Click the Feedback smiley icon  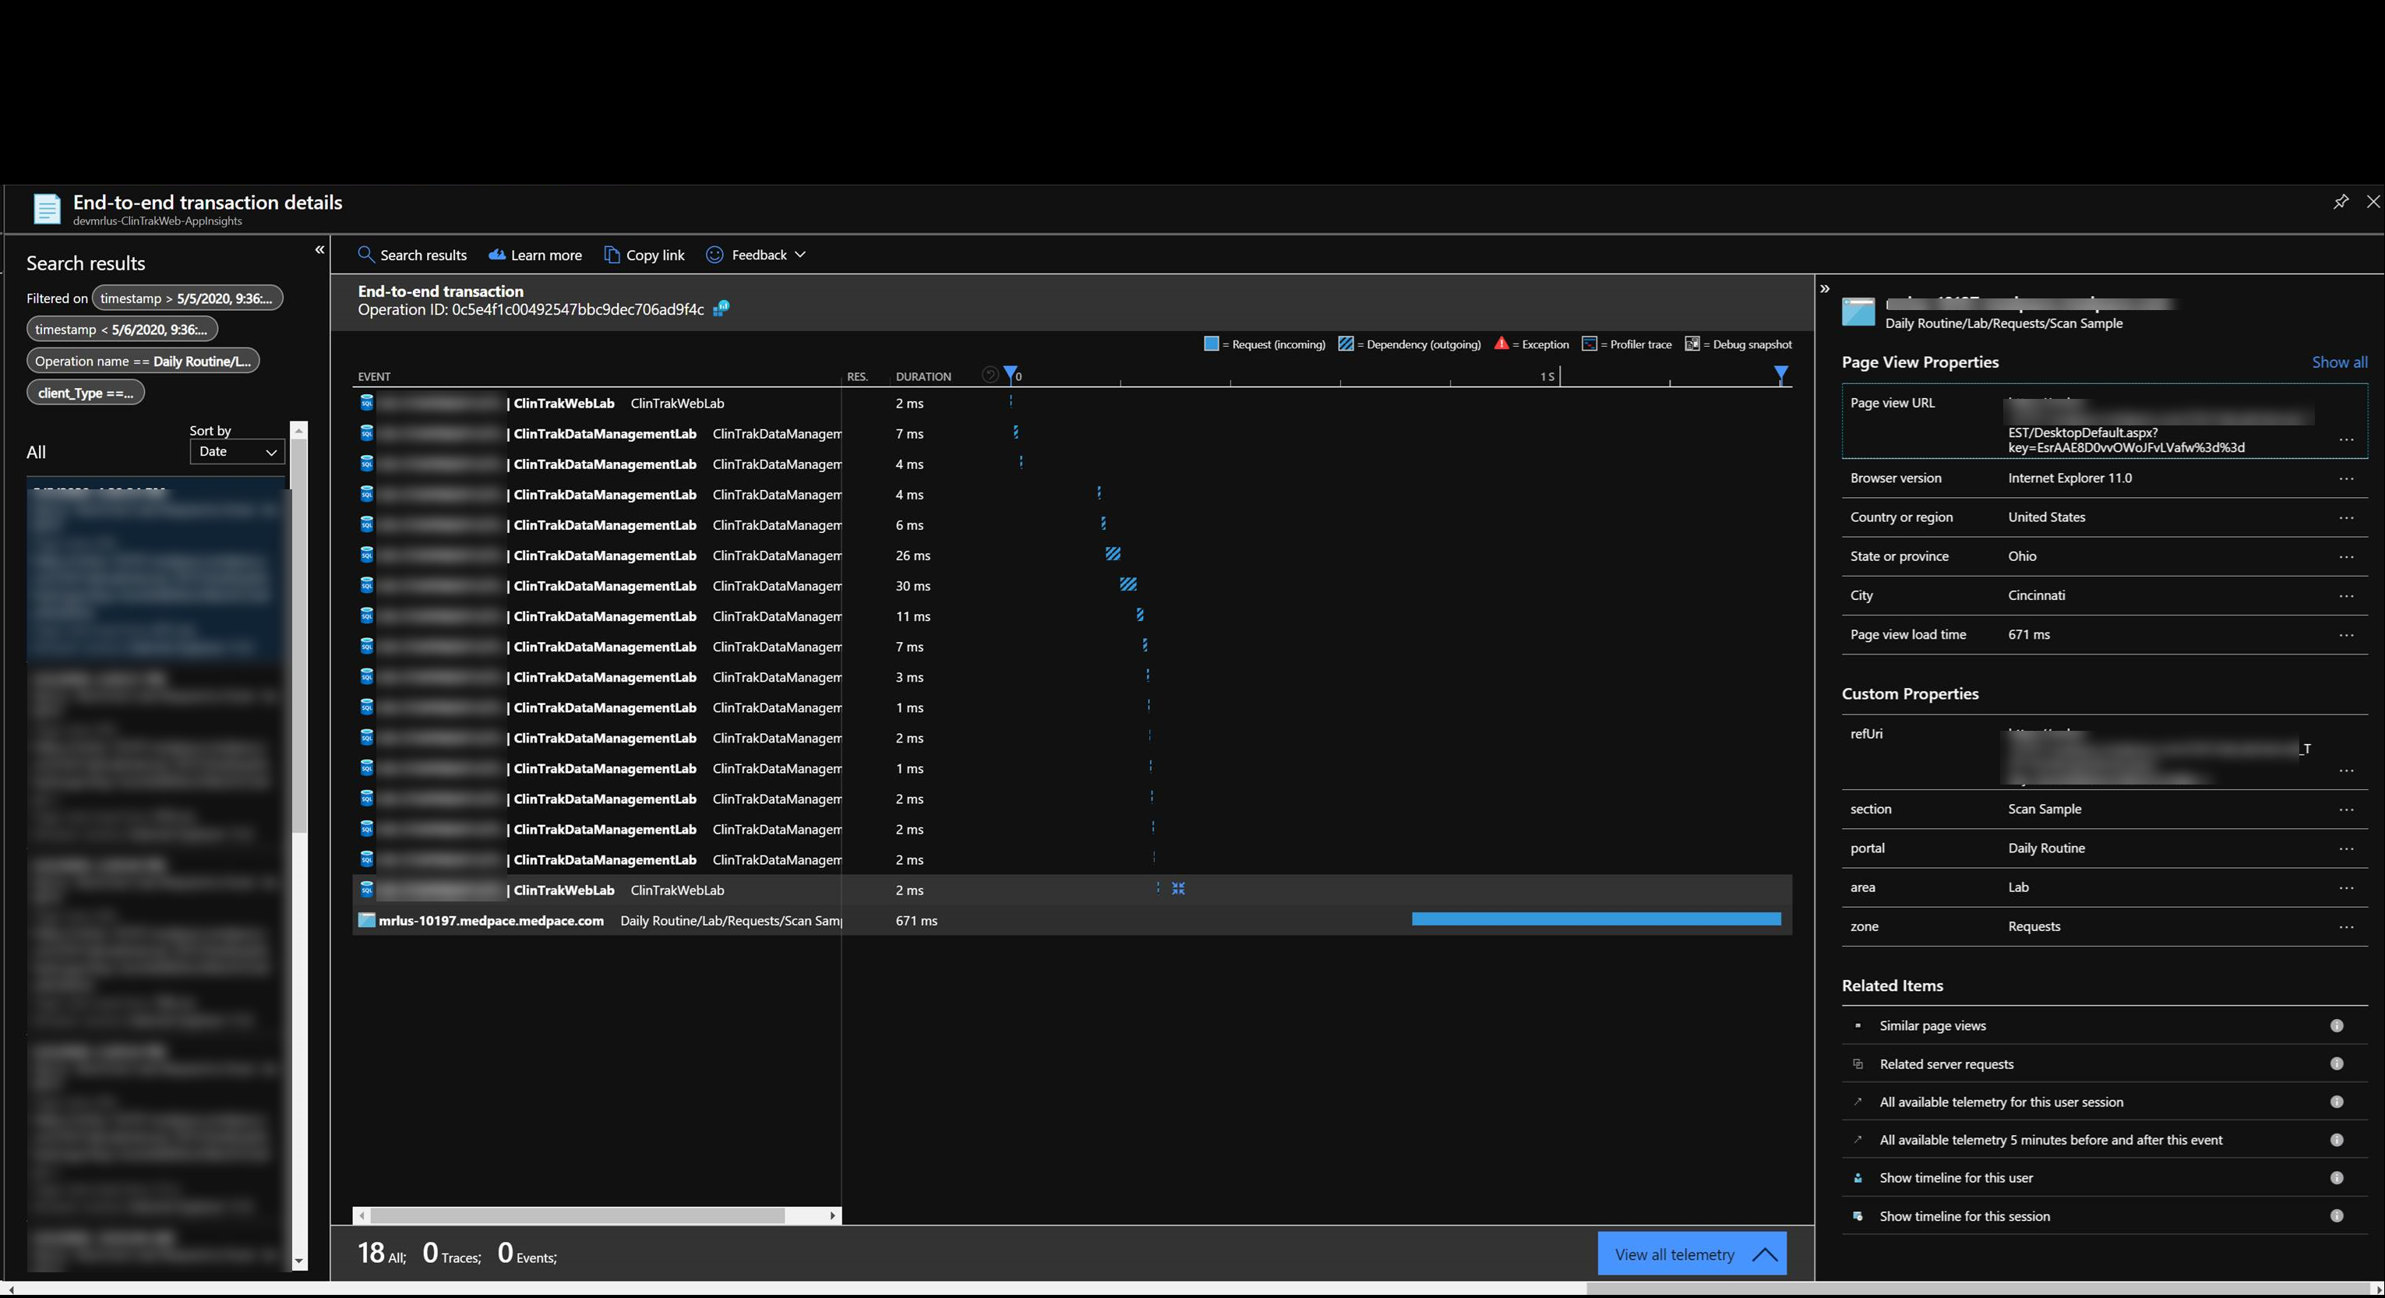[714, 255]
